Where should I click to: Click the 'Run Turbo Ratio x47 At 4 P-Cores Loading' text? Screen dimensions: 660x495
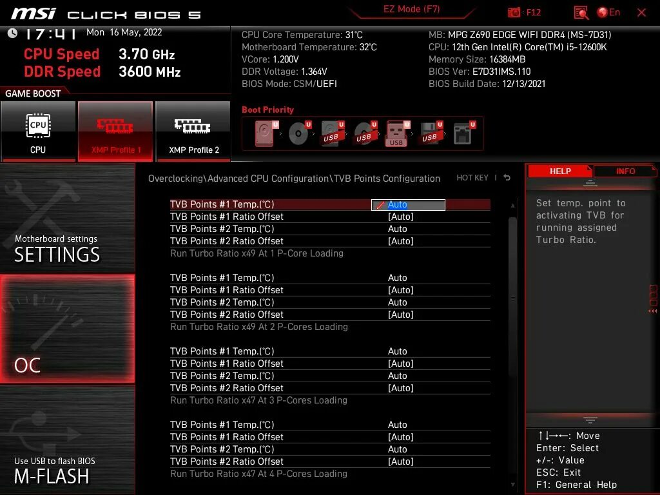(259, 474)
